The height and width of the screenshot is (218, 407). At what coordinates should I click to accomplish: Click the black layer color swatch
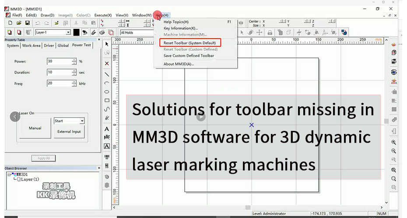coord(76,32)
